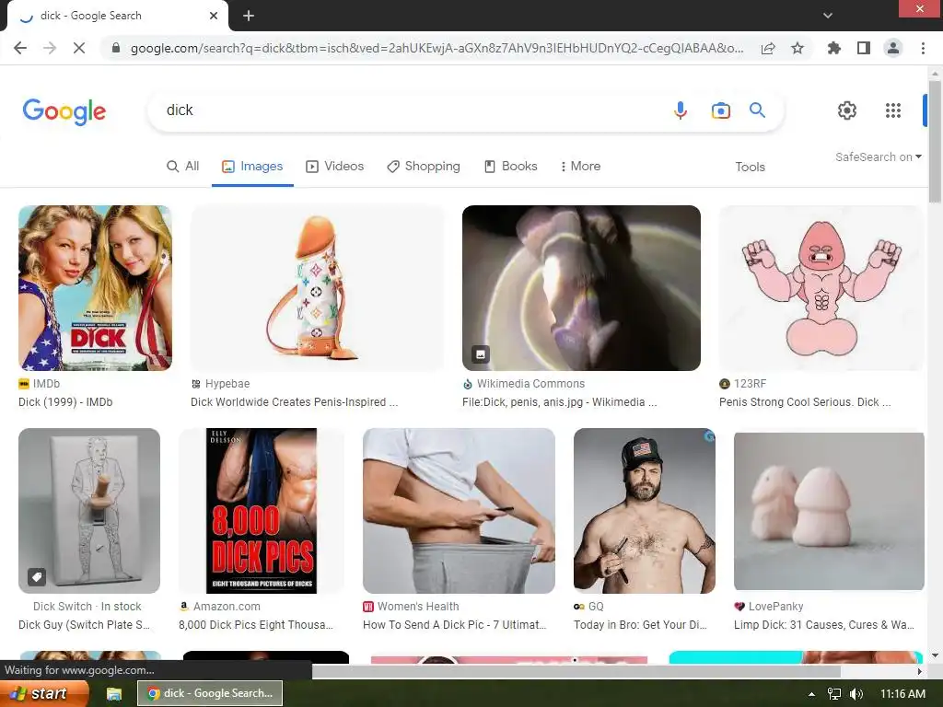Click the IMDb source link
The width and height of the screenshot is (943, 707).
(x=39, y=384)
